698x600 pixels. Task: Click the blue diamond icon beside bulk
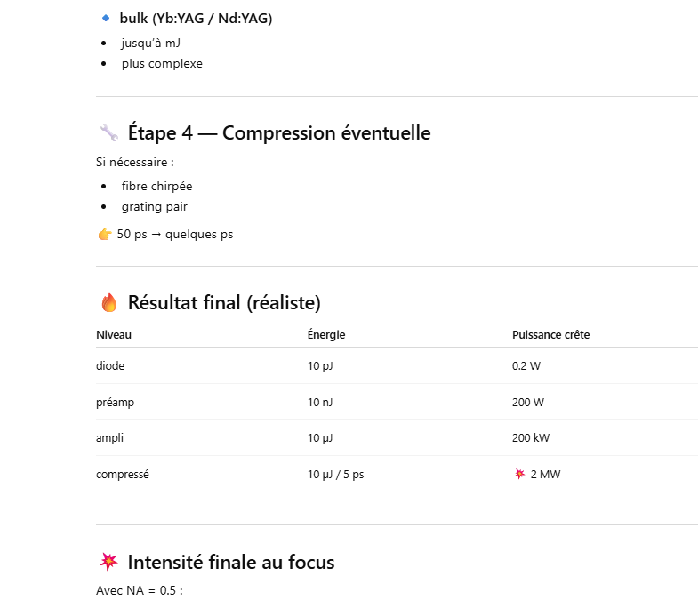tap(106, 19)
